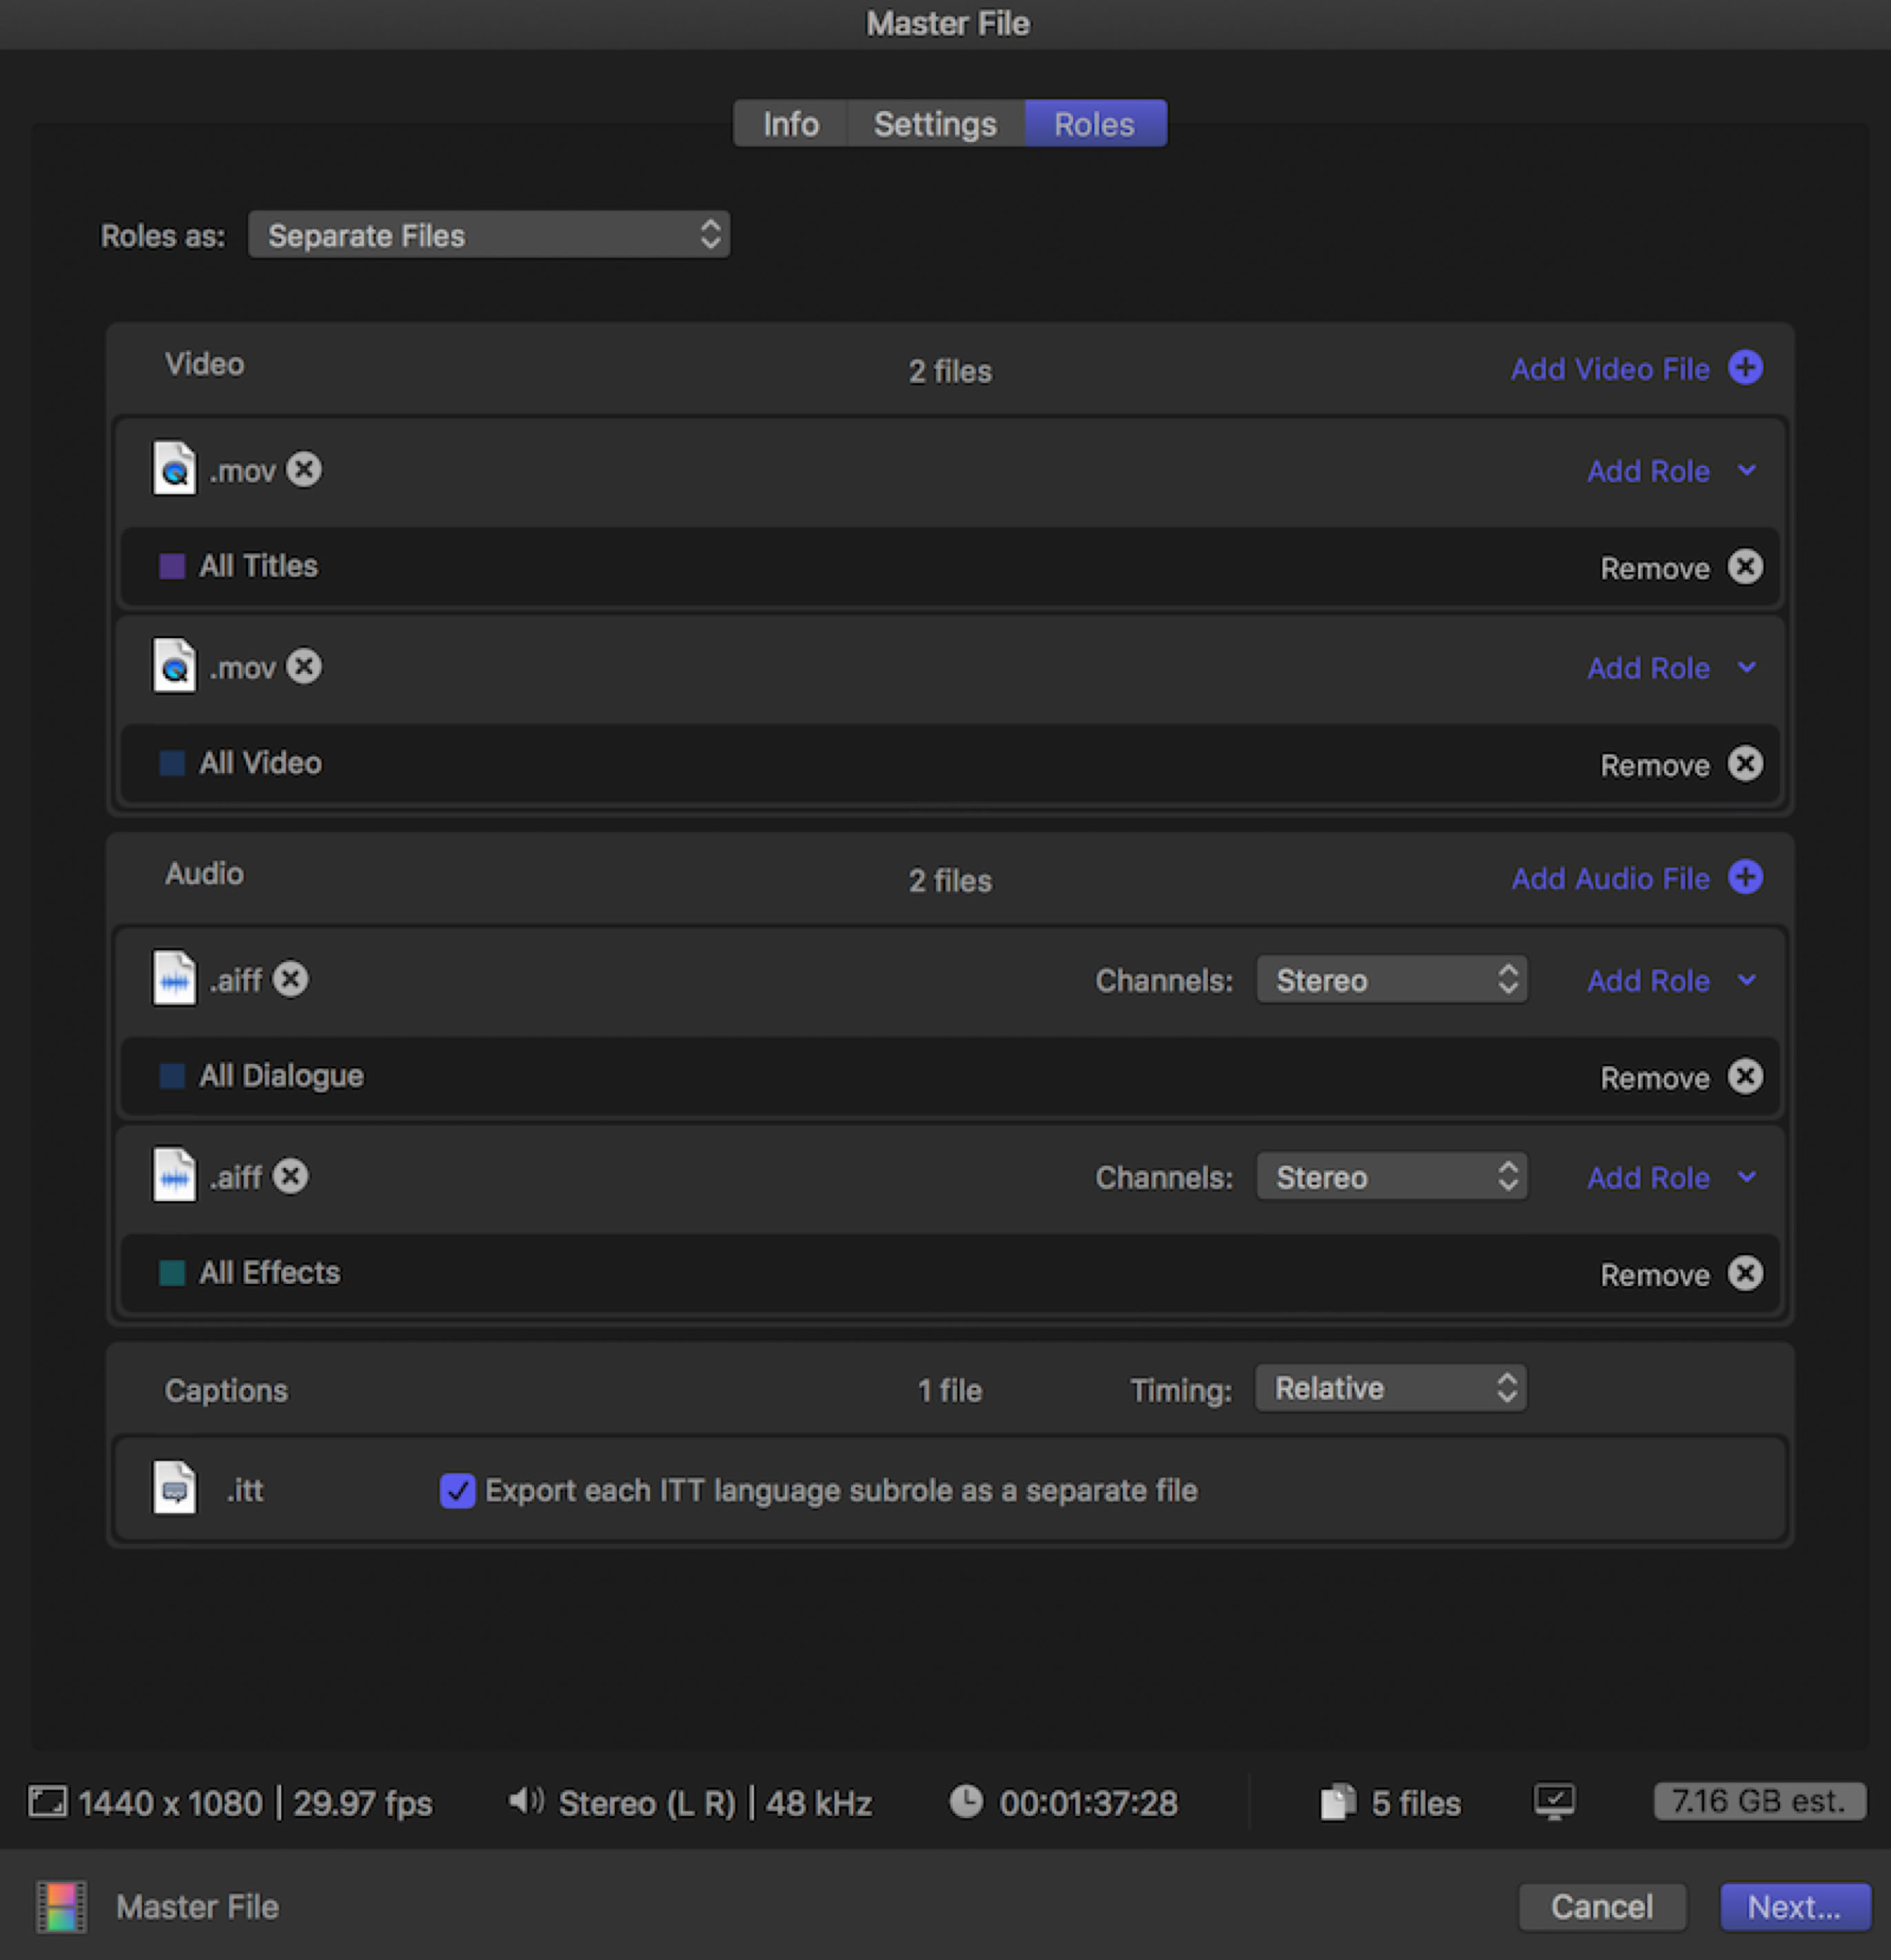The image size is (1891, 1960).
Task: Click the purple All Titles color swatch
Action: pos(172,567)
